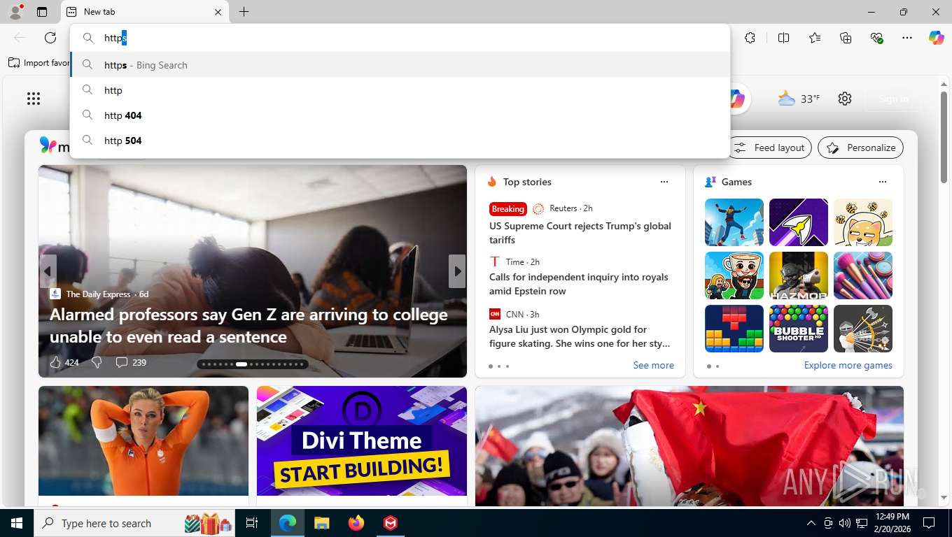Image resolution: width=952 pixels, height=537 pixels.
Task: Click The Daily Express source label
Action: tap(98, 294)
